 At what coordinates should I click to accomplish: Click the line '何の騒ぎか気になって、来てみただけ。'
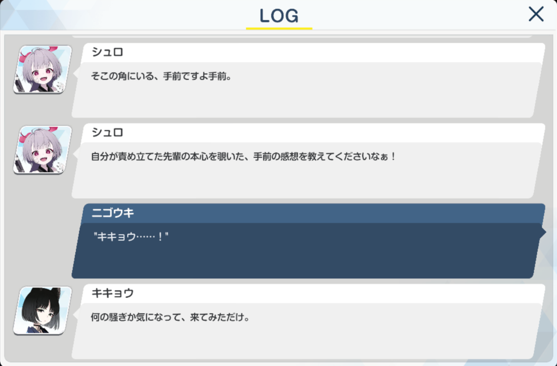click(x=170, y=317)
